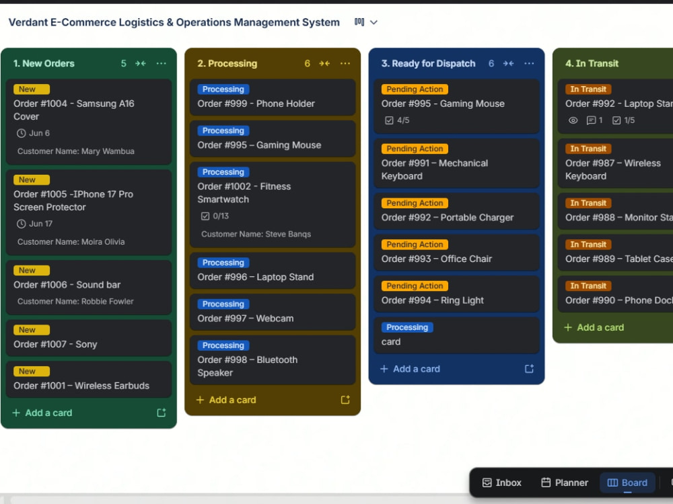The height and width of the screenshot is (504, 673).
Task: Add a card to New Orders
Action: tap(42, 413)
